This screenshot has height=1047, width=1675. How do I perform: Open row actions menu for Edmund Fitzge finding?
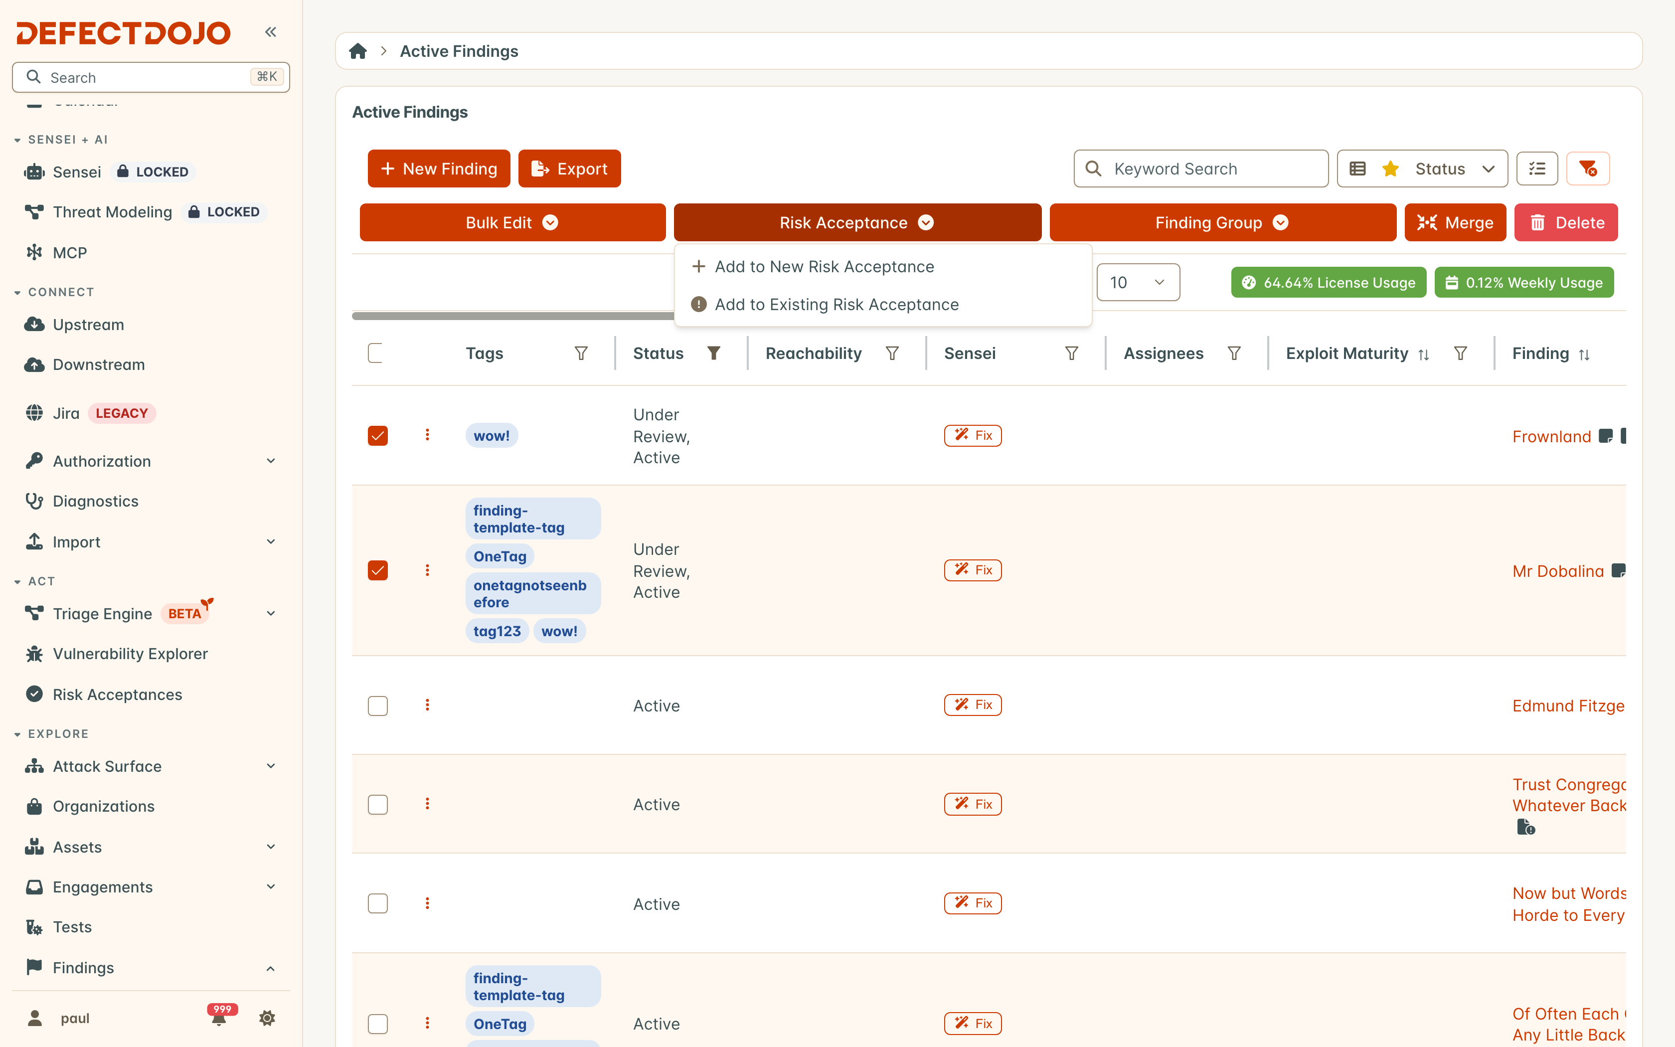pyautogui.click(x=427, y=705)
